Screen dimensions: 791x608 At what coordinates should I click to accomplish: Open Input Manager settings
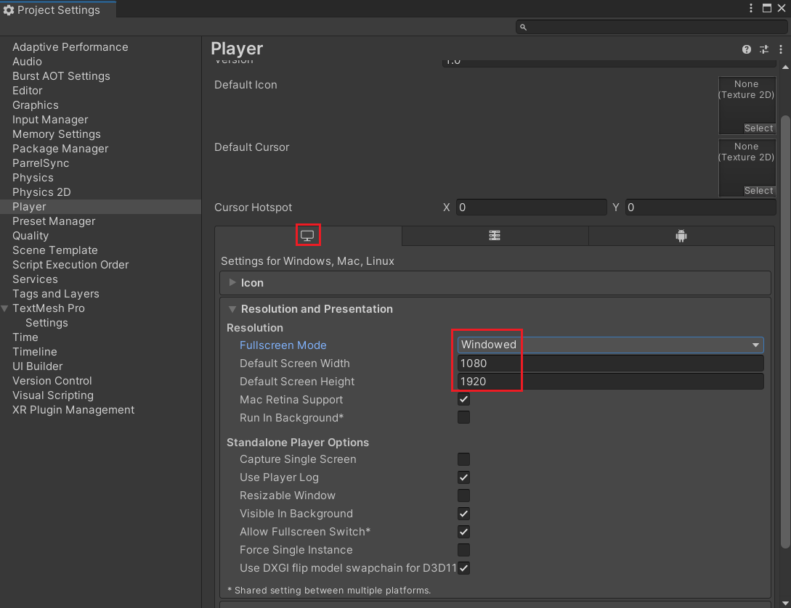pos(50,120)
